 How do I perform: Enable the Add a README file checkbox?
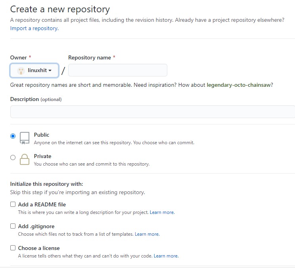(13, 204)
